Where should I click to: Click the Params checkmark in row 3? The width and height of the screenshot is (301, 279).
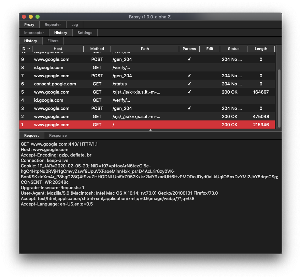pyautogui.click(x=189, y=108)
